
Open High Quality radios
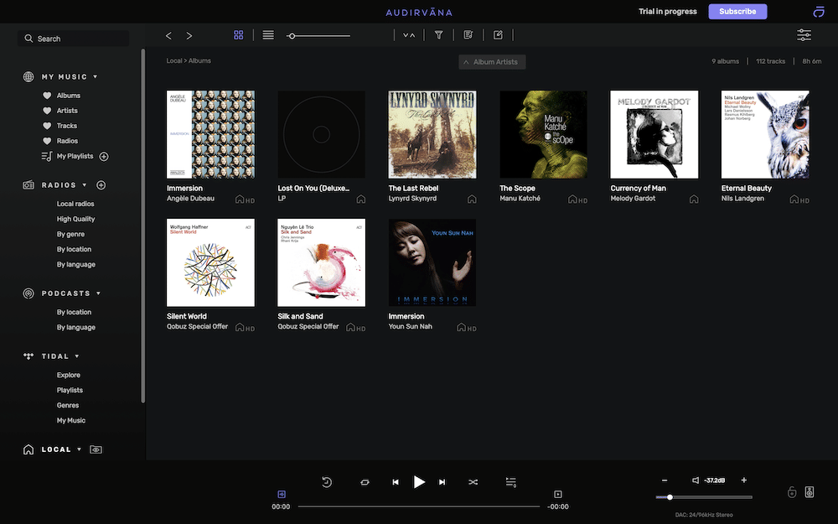[76, 219]
